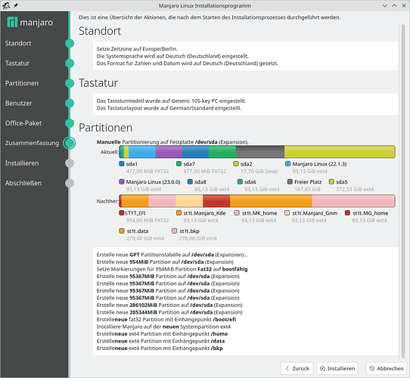
Task: Click the 17,70 GiB Swap size label
Action: (259, 171)
